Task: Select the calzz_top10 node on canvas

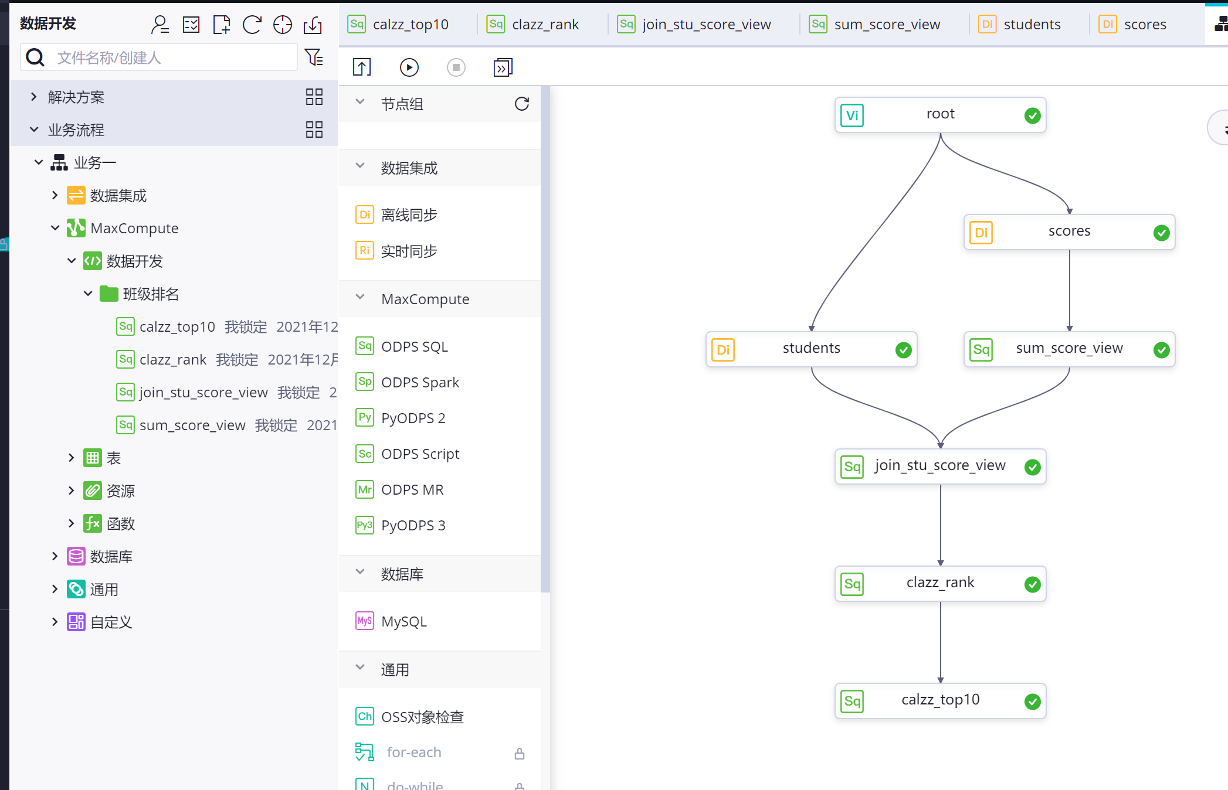Action: pos(941,701)
